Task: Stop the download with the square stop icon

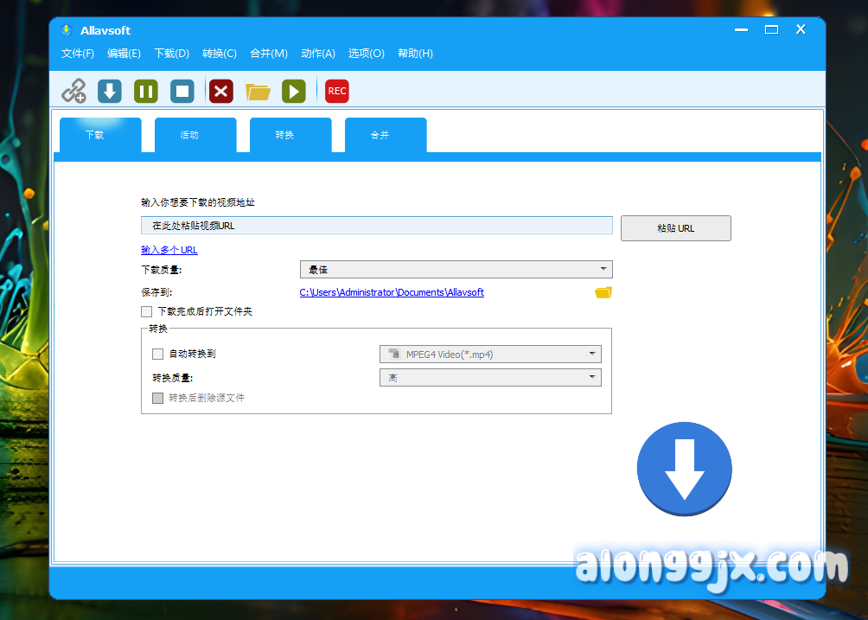Action: [x=182, y=91]
